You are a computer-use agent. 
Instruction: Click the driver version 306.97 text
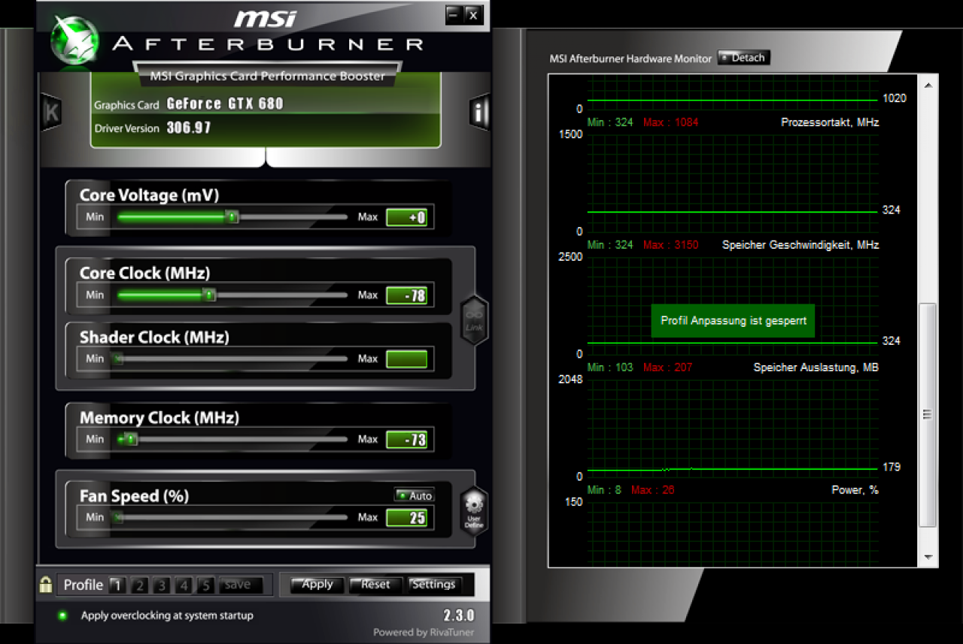(x=189, y=128)
